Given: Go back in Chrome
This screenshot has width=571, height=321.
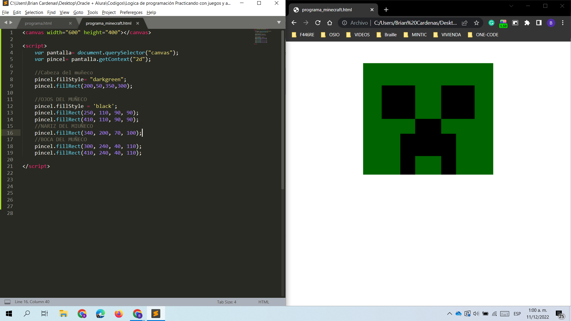Looking at the screenshot, I should 294,23.
